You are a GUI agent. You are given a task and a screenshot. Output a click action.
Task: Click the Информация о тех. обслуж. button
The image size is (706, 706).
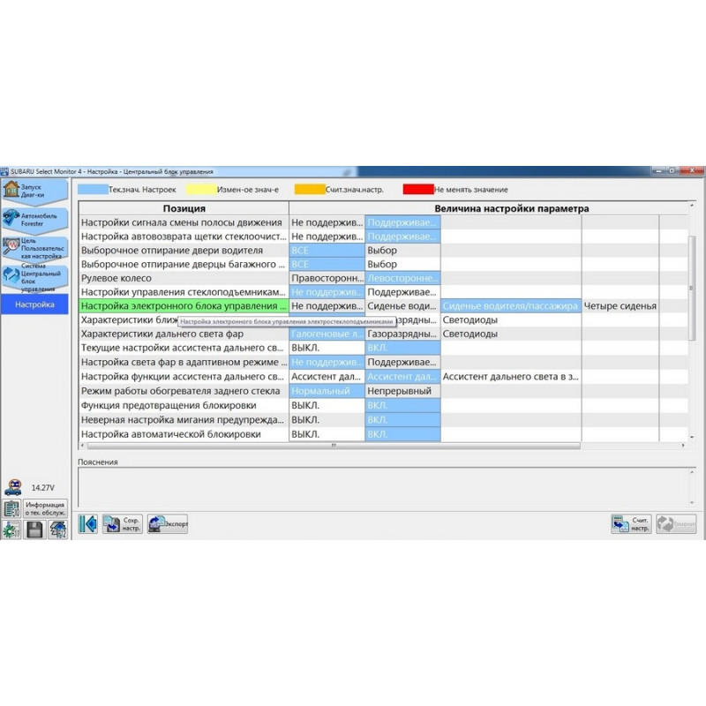[x=45, y=508]
